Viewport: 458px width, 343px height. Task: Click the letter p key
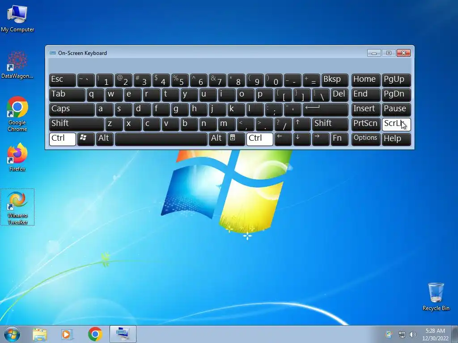(264, 95)
